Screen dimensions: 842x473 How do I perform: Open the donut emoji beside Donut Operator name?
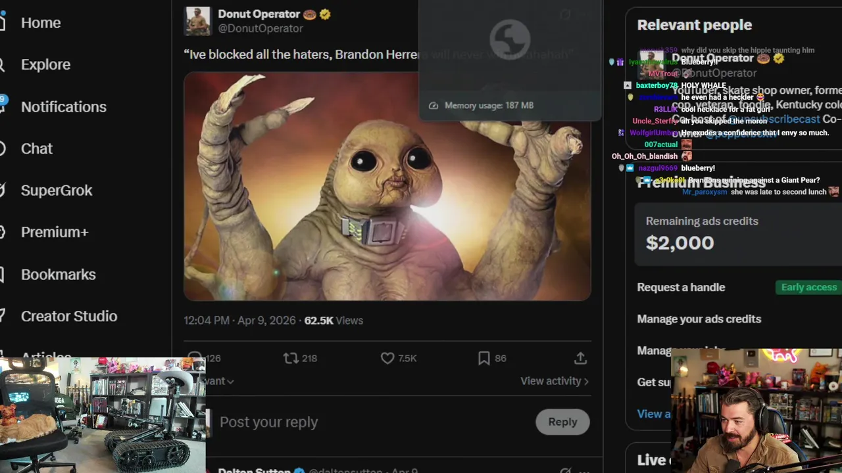(310, 14)
